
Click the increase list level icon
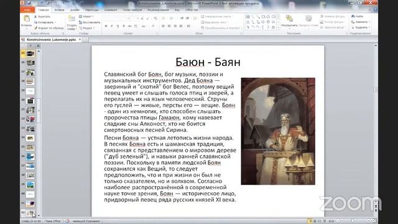point(187,18)
